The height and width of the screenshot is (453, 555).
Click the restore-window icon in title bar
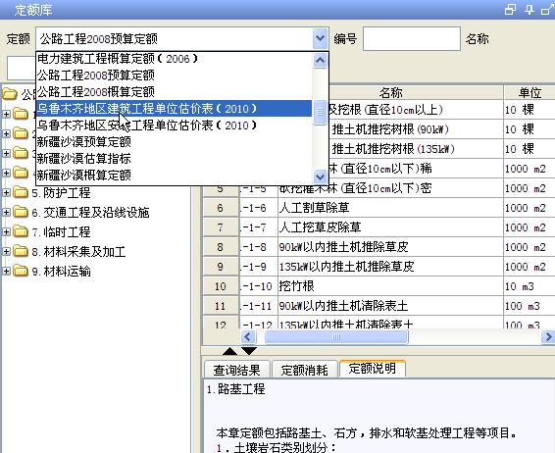click(510, 9)
